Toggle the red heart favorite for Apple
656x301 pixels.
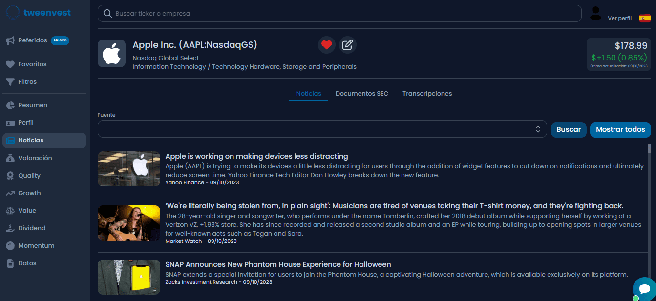[327, 45]
